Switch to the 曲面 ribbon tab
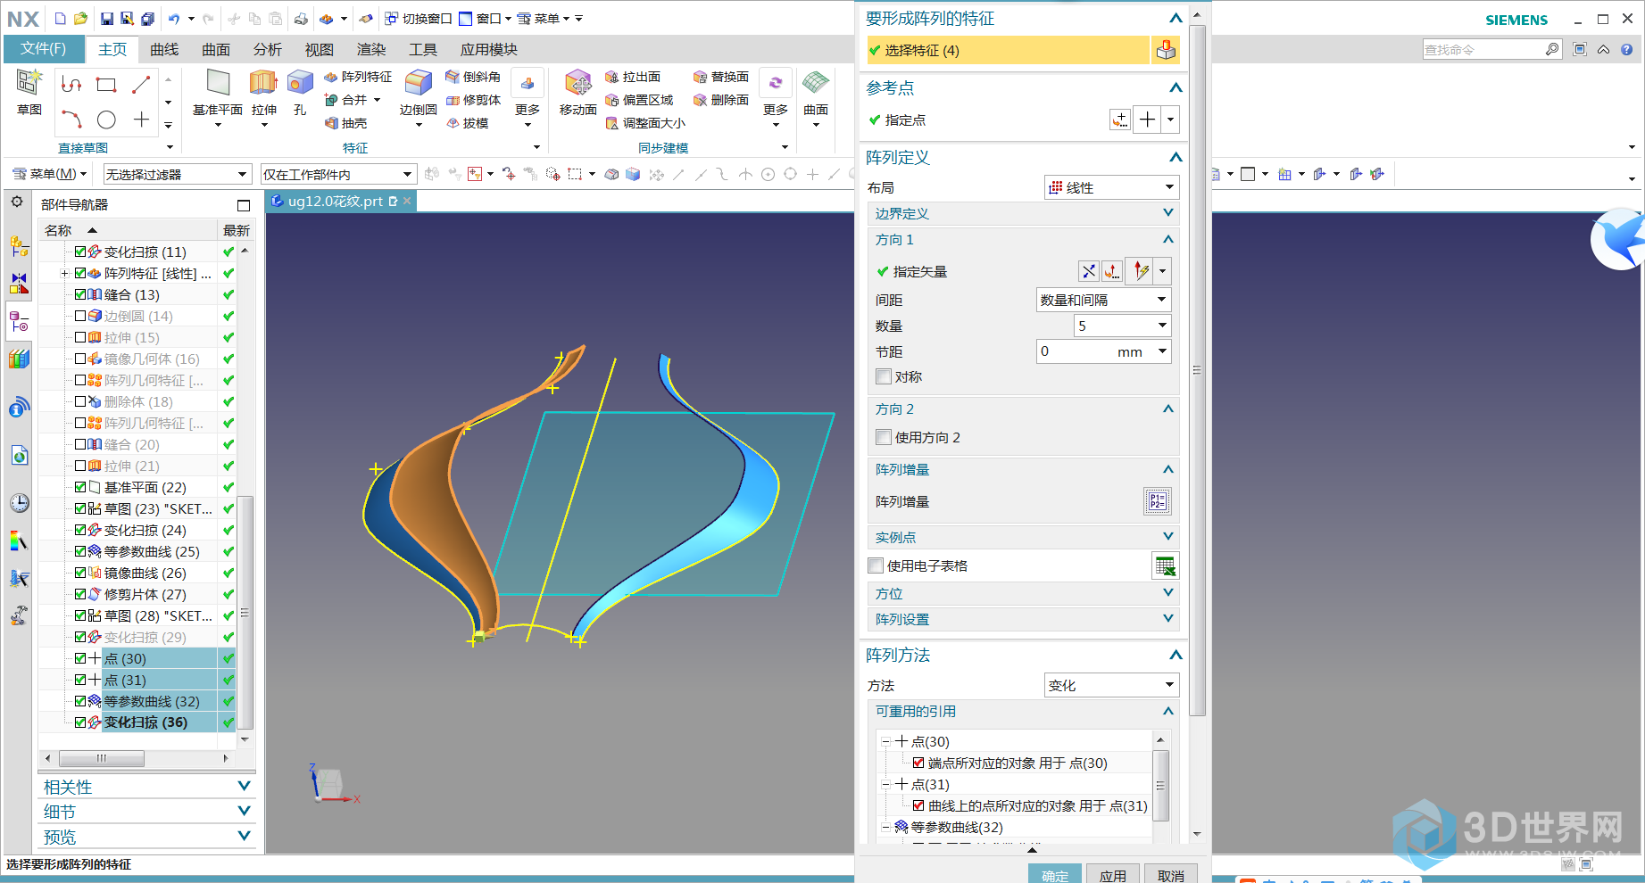Screen dimensions: 1645x883 216,49
